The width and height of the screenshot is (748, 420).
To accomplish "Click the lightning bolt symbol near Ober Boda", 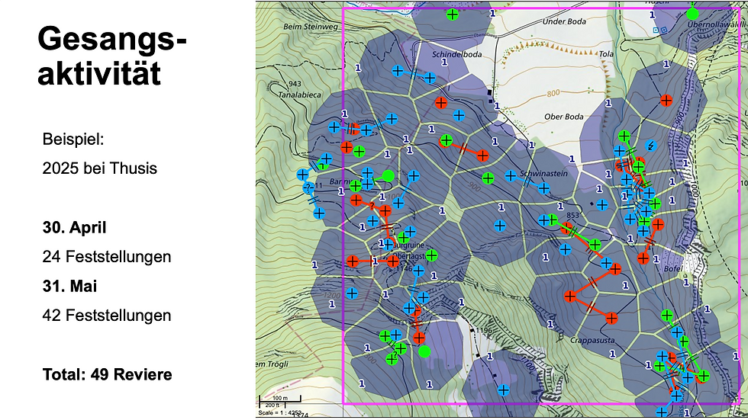I will pos(650,146).
